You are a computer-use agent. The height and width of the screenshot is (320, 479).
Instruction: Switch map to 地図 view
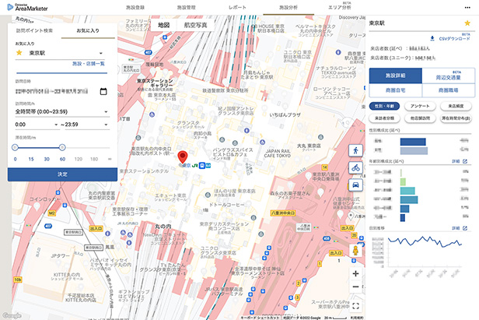[x=164, y=25]
